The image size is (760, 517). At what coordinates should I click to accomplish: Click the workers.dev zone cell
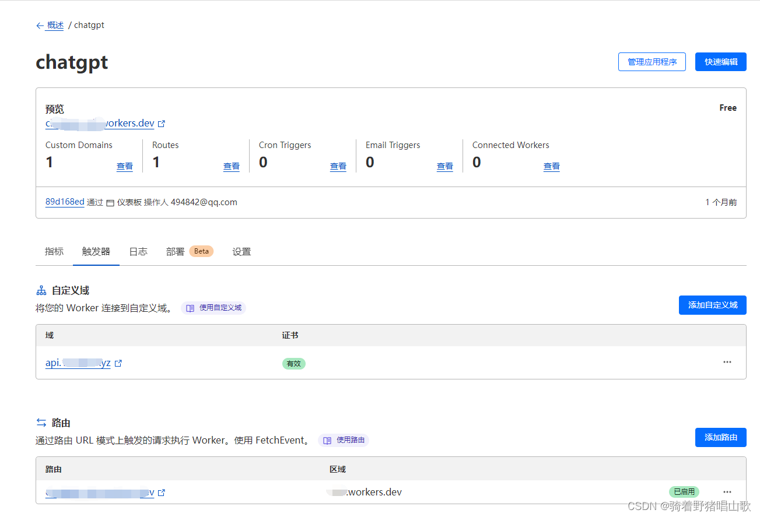coord(365,492)
